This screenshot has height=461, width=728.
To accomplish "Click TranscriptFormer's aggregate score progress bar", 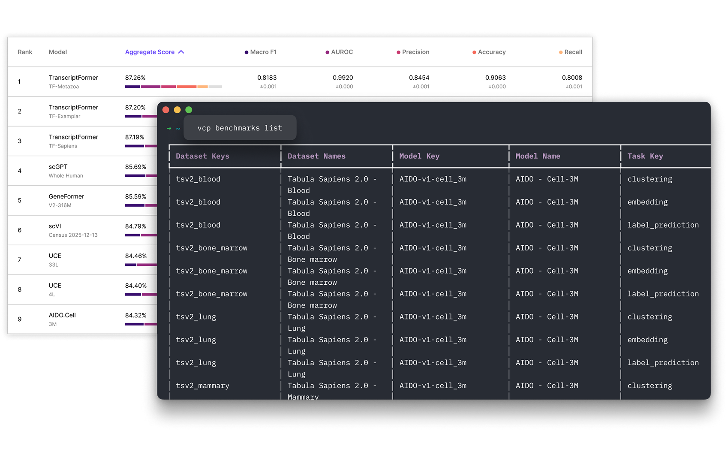I will pyautogui.click(x=173, y=87).
